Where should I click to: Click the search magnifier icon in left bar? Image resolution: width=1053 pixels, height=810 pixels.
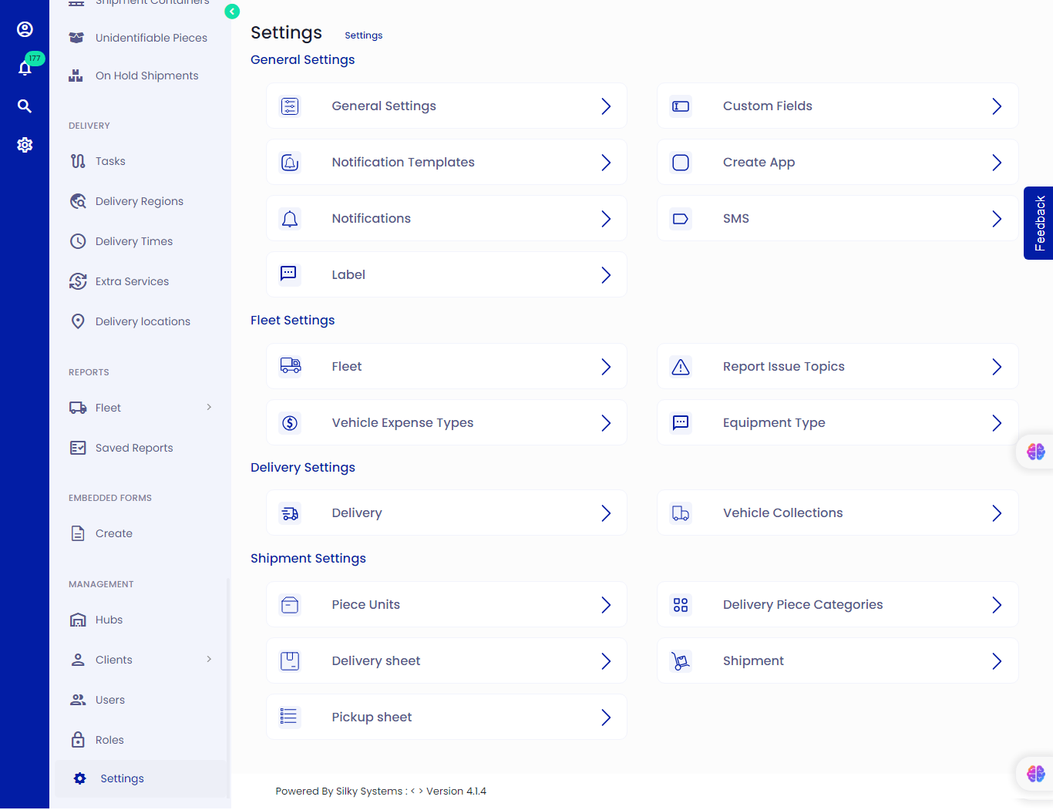pos(25,106)
